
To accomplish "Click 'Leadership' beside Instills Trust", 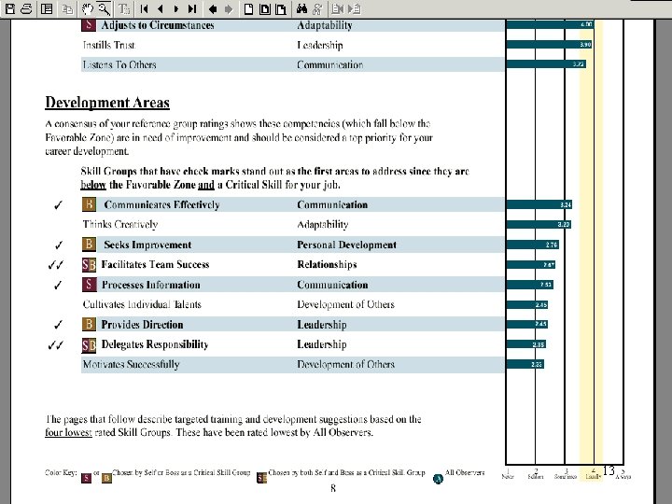I will click(x=320, y=45).
